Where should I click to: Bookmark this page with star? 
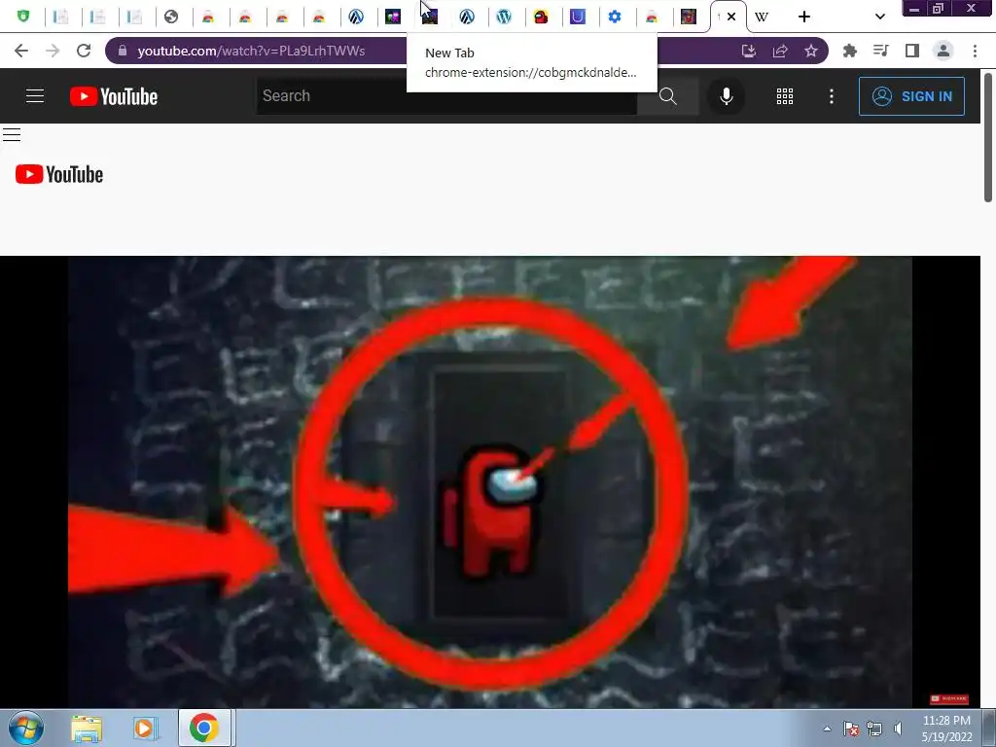(x=811, y=51)
